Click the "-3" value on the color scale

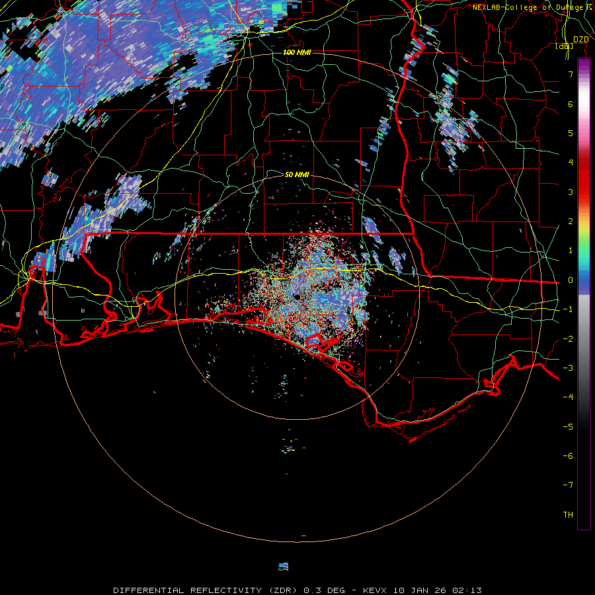568,368
